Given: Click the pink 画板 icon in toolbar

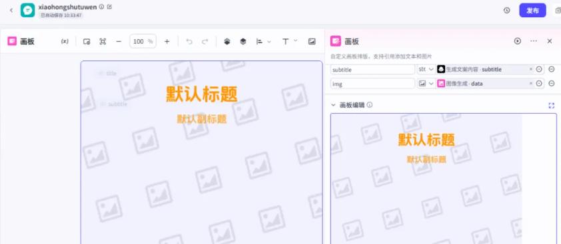Looking at the screenshot, I should click(12, 41).
